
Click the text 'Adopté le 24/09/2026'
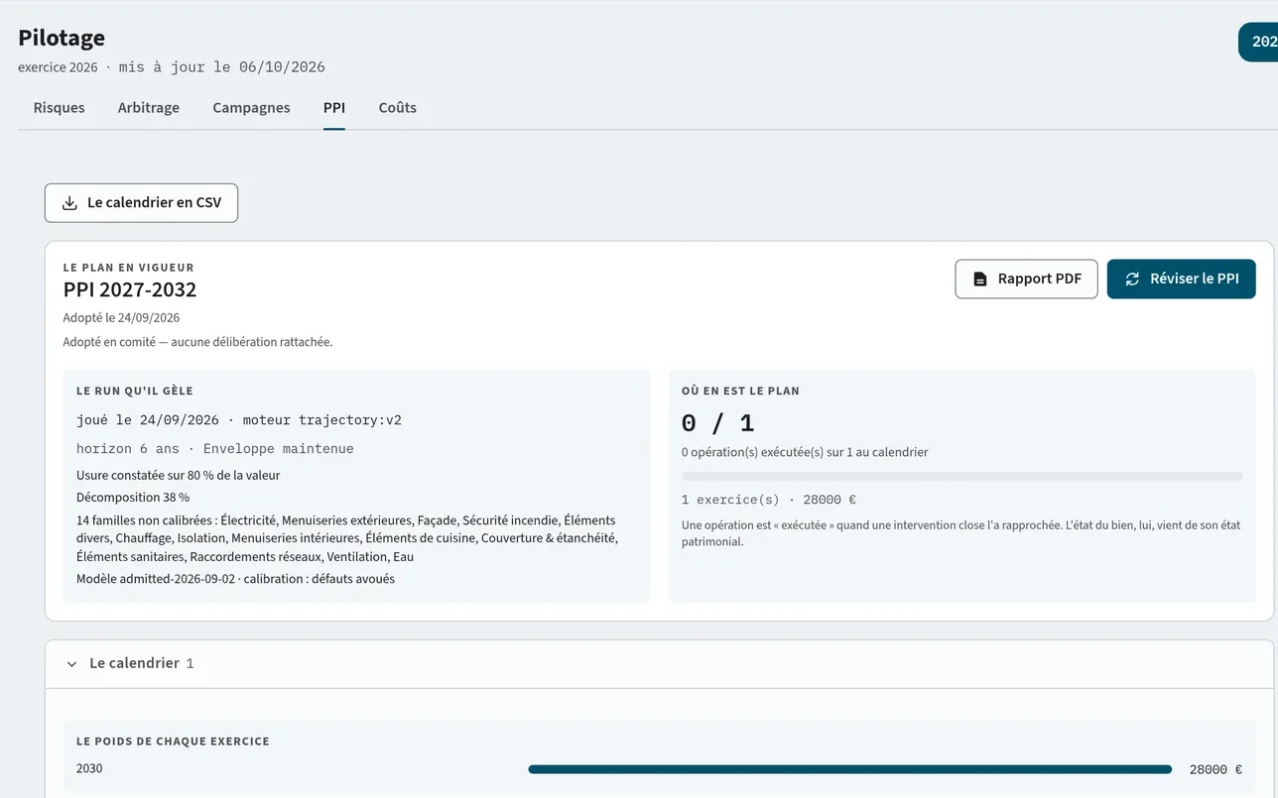point(121,318)
